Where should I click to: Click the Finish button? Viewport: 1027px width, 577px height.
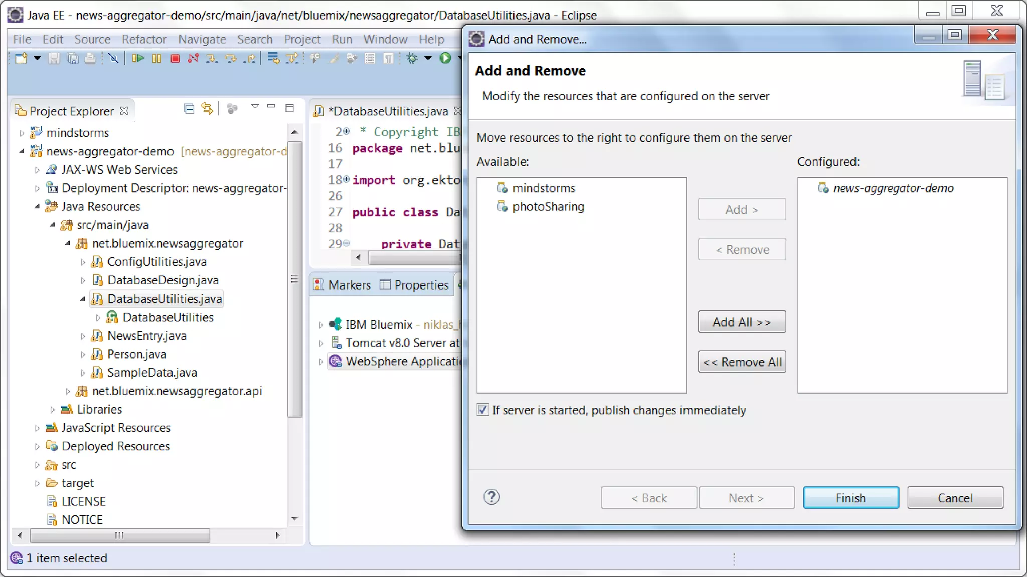850,498
